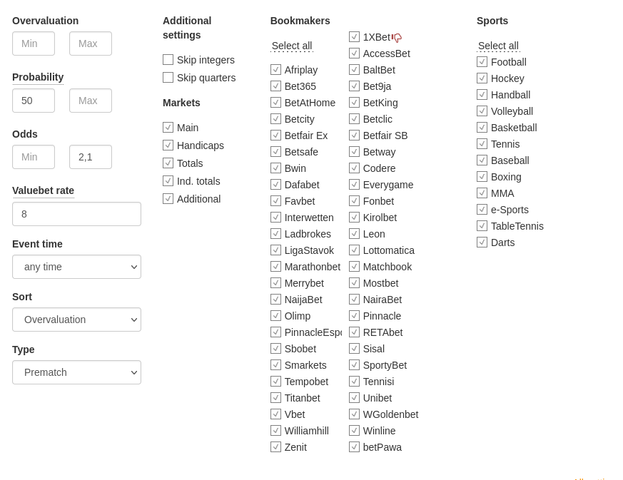Open the Type dropdown set to Prematch

[x=76, y=372]
